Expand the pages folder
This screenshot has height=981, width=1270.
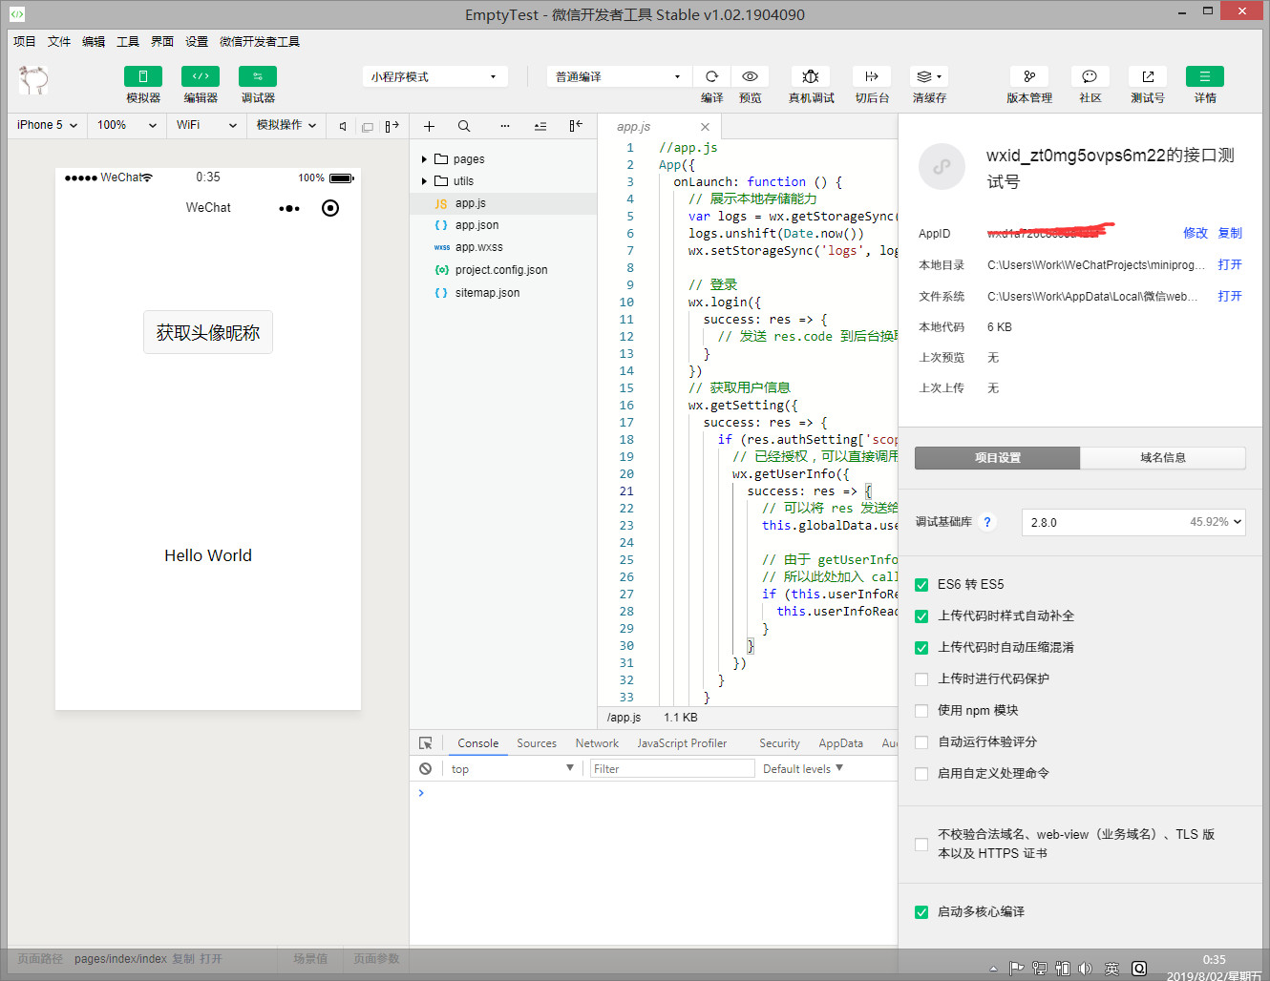(424, 159)
